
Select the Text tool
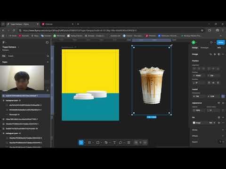(x=114, y=142)
